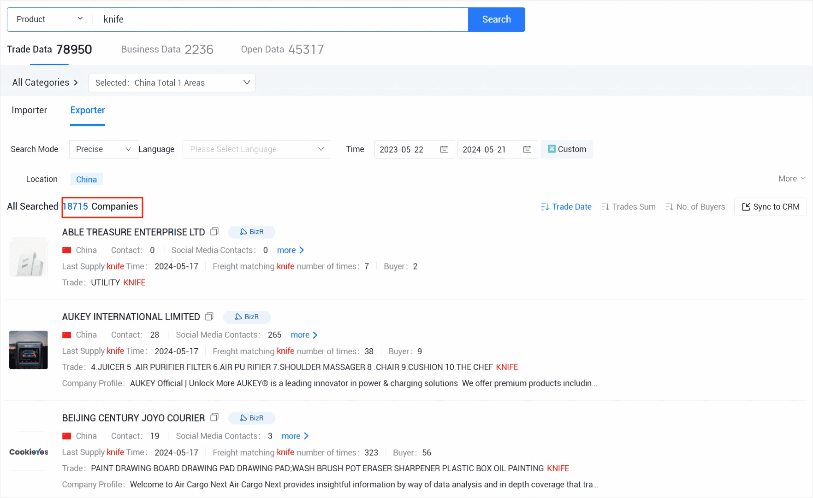Click ABLE TREASURE company logo thumbnail
The width and height of the screenshot is (813, 498).
[29, 257]
